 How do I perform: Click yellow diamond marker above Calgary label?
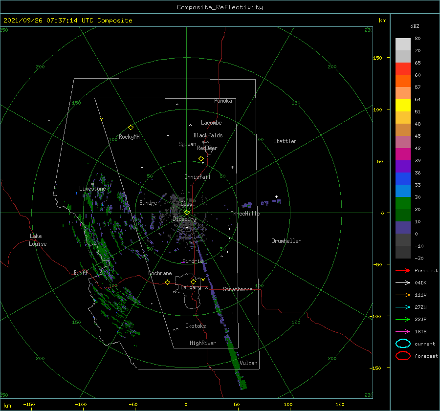coord(193,281)
